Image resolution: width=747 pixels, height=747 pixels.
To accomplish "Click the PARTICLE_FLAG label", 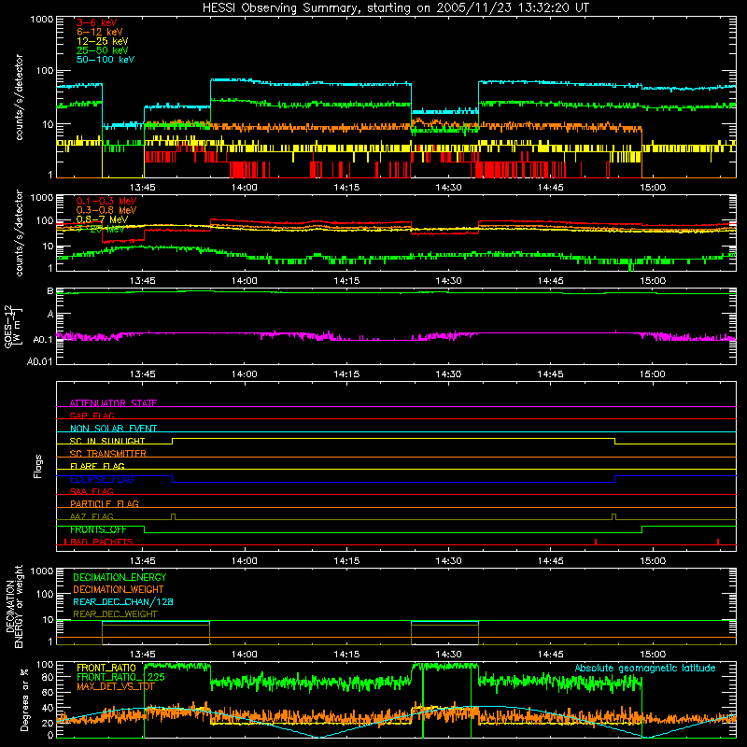I will point(105,503).
